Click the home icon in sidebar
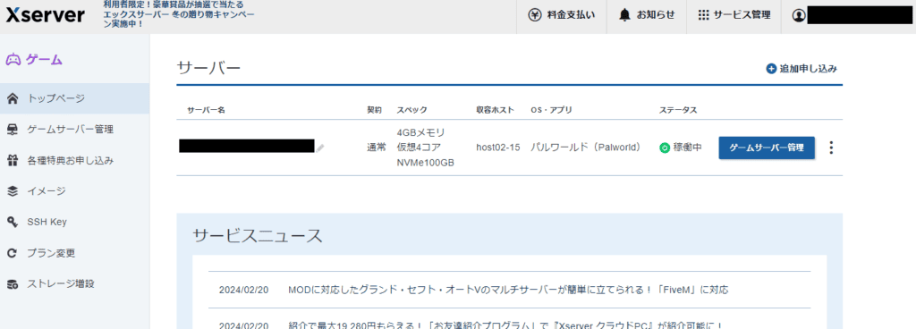 pyautogui.click(x=13, y=98)
